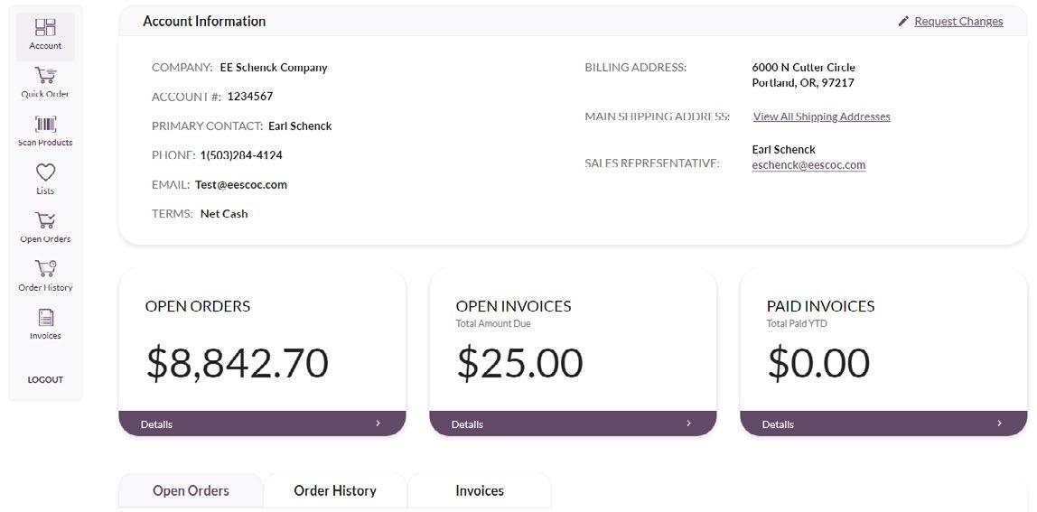Open the Account sidebar icon
Screen dimensions: 1037x512
coord(45,28)
